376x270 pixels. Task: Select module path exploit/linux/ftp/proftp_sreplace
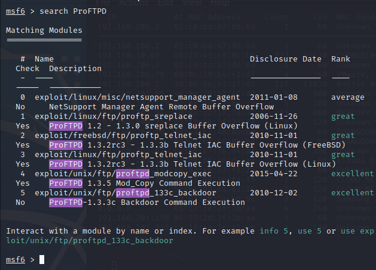click(x=114, y=116)
